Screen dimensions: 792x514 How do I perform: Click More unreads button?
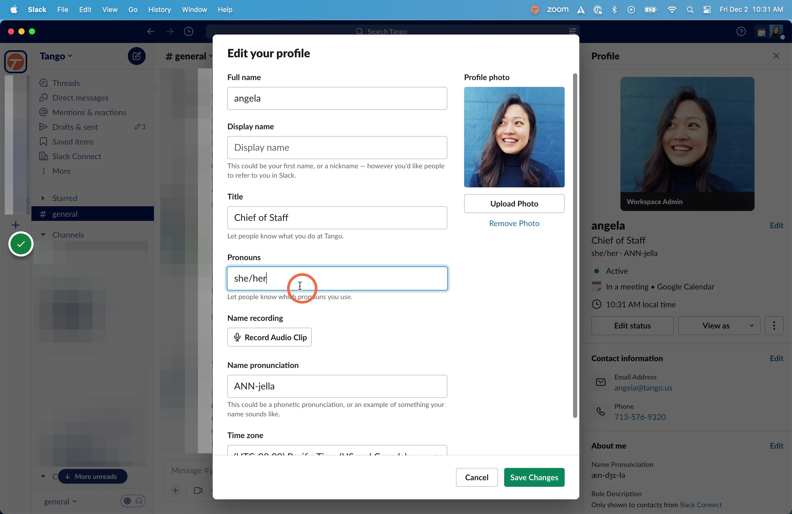click(x=92, y=476)
